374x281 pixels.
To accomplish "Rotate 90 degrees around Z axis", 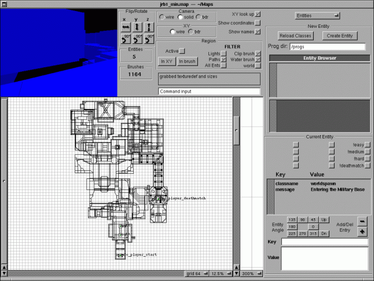I will [x=149, y=39].
